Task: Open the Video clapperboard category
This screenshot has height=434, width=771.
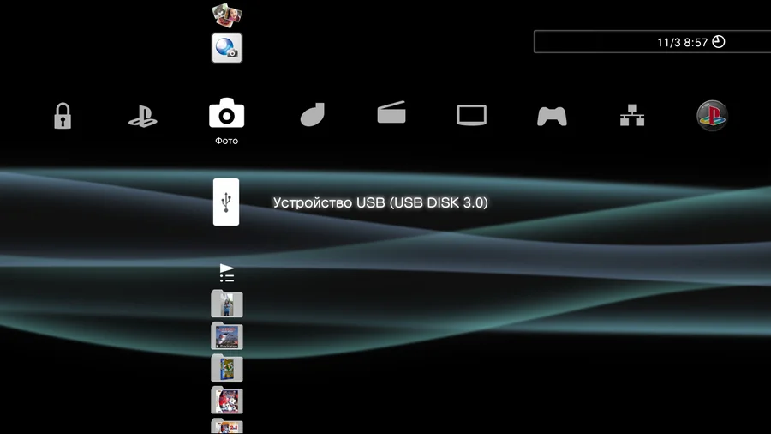Action: (391, 113)
